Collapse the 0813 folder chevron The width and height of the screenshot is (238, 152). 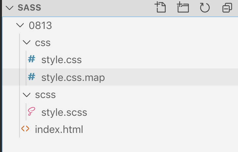(x=20, y=25)
